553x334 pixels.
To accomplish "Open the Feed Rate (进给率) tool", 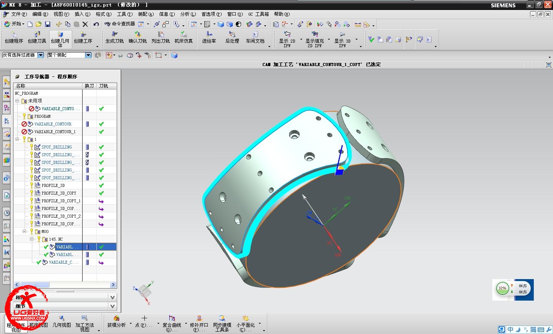I will point(209,38).
